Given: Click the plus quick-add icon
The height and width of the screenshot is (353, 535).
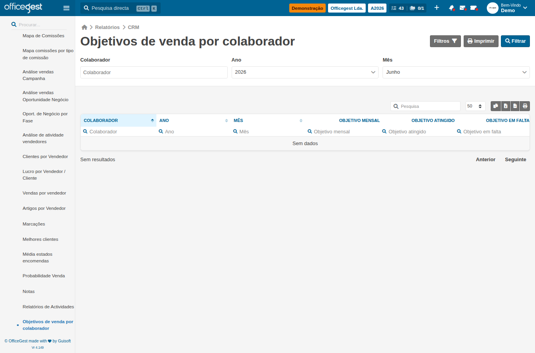Looking at the screenshot, I should (437, 8).
